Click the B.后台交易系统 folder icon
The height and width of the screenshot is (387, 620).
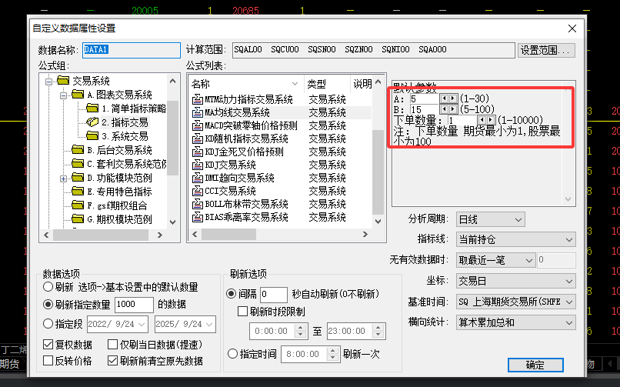[x=78, y=150]
